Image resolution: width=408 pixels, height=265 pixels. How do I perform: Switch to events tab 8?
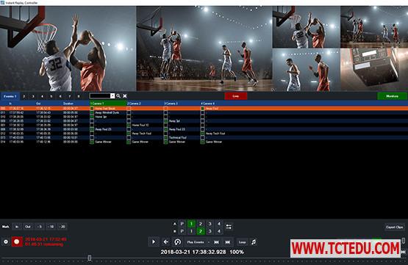[x=79, y=96]
